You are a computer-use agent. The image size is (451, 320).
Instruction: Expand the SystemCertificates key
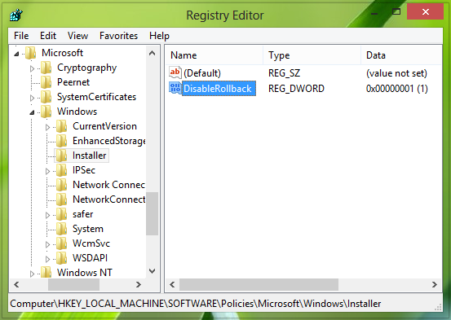[x=32, y=98]
